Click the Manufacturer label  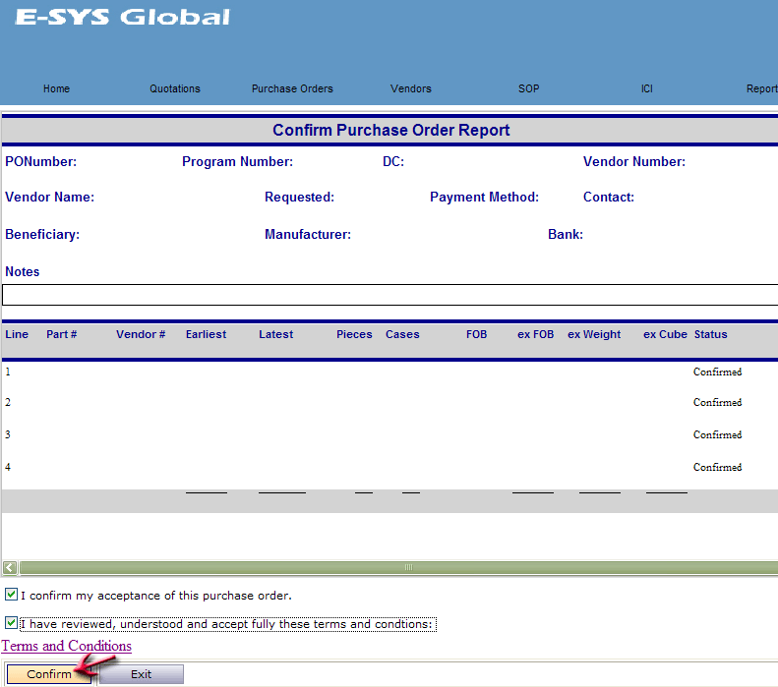308,235
